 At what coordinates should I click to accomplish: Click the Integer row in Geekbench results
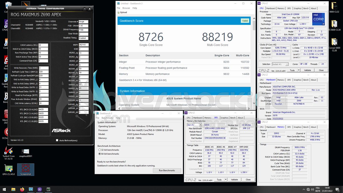tap(184, 62)
